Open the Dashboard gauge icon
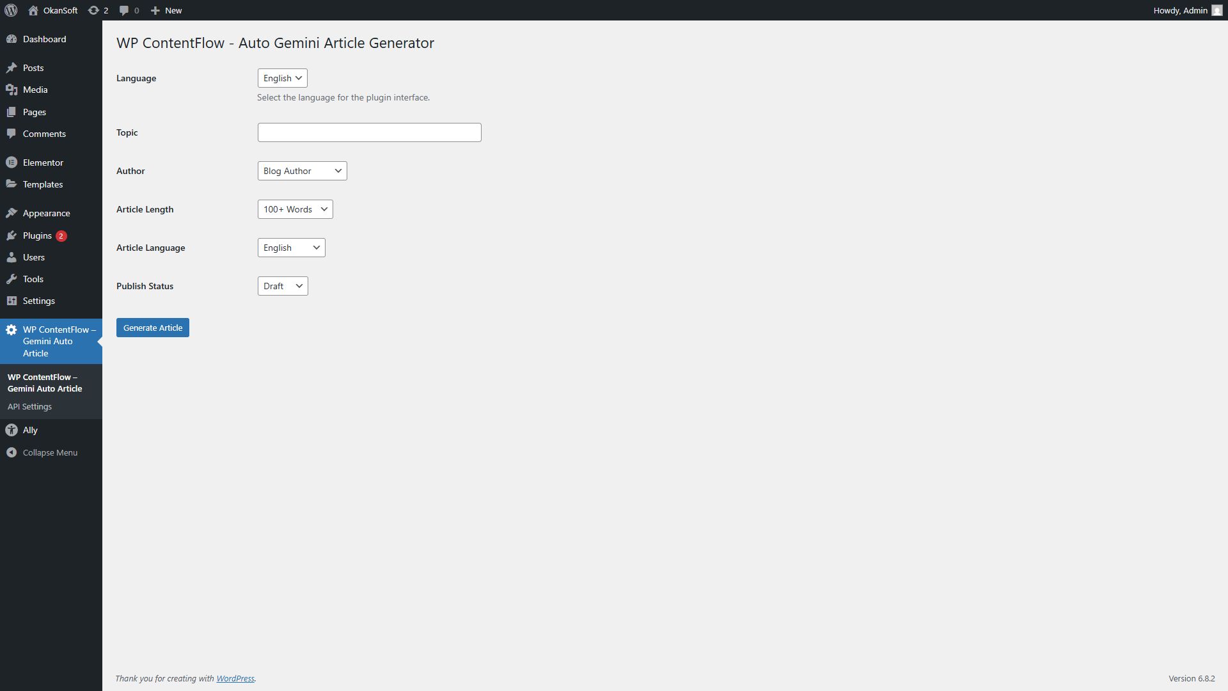Screen dimensions: 1228x691 [x=12, y=39]
